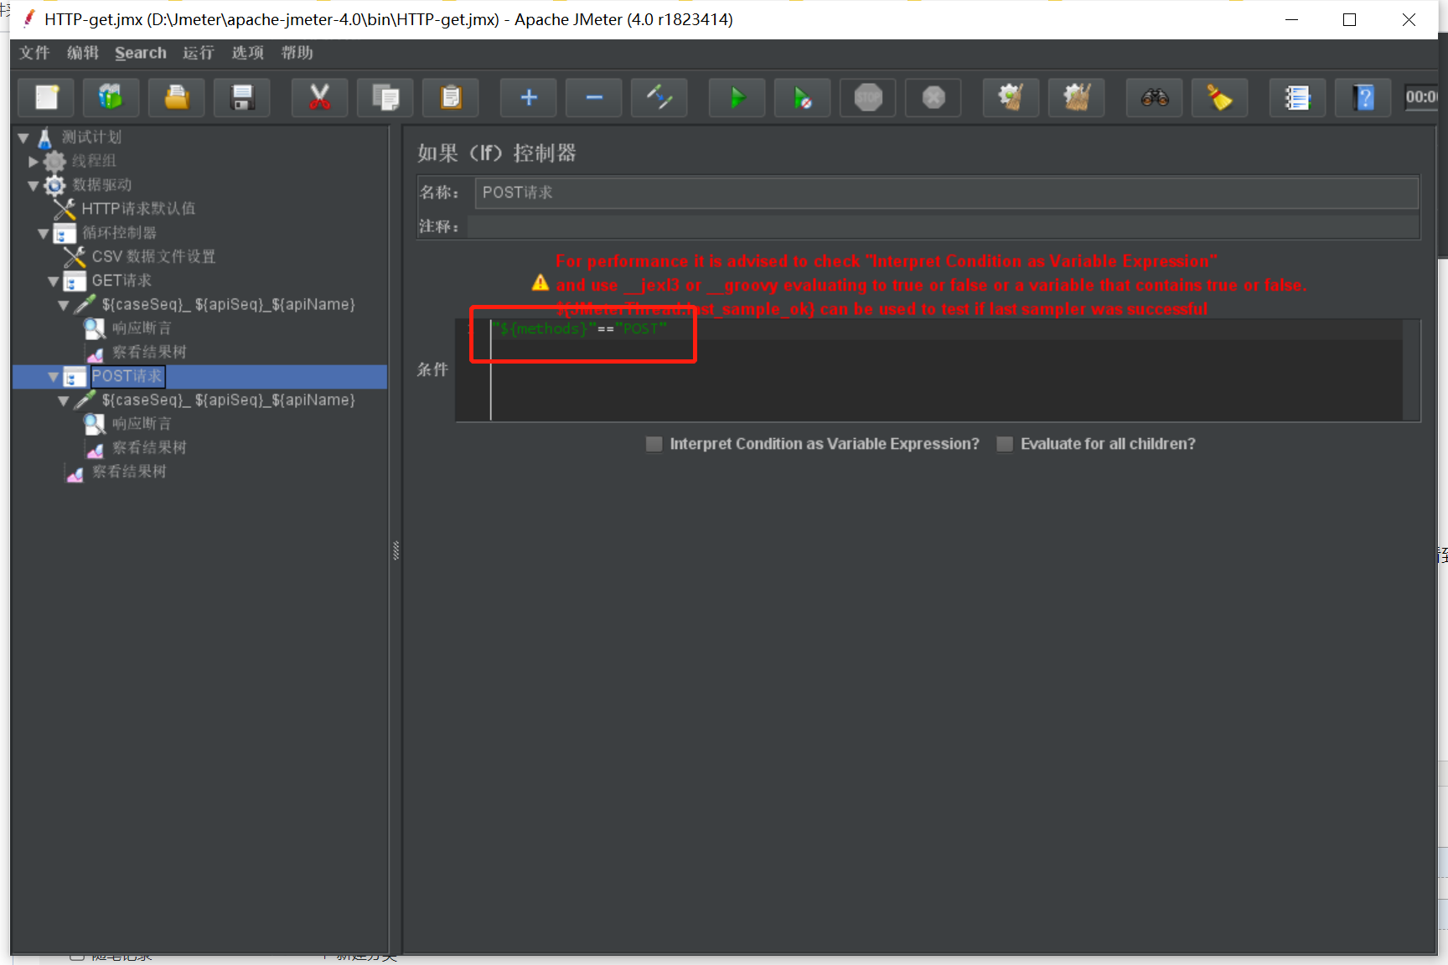
Task: Open help with question mark icon
Action: (x=1363, y=98)
